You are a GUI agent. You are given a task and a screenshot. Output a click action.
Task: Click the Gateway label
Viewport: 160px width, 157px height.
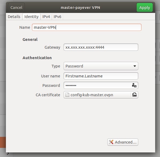(52, 47)
